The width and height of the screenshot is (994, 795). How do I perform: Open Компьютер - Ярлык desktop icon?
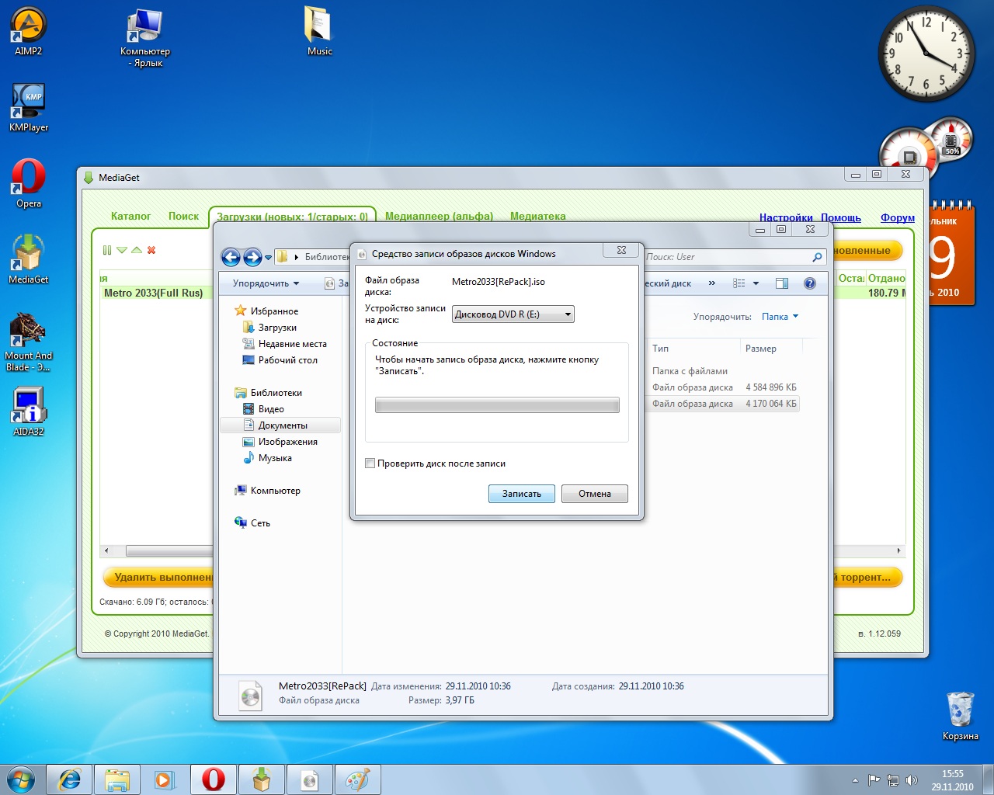click(x=145, y=38)
